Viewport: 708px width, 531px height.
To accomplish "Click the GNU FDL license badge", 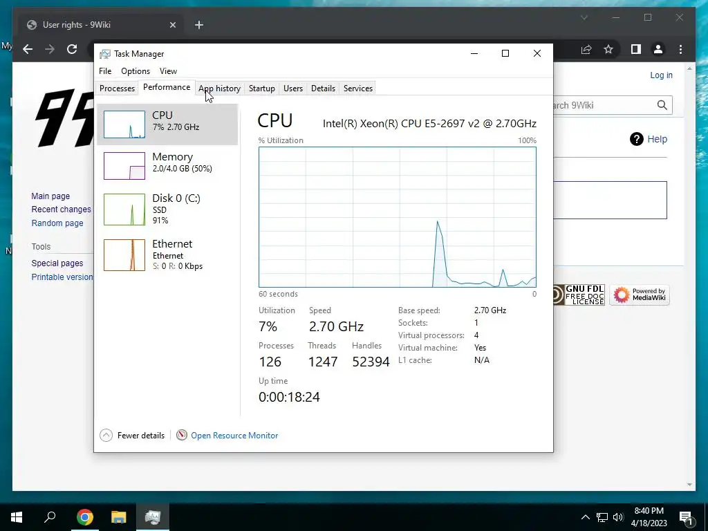I will tap(579, 295).
